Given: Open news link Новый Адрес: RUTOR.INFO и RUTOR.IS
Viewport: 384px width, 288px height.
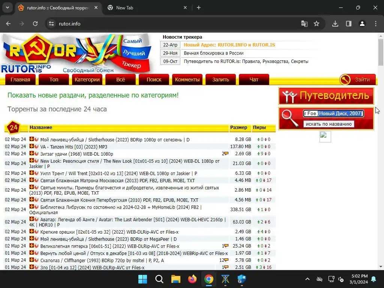Looking at the screenshot, I should point(229,45).
